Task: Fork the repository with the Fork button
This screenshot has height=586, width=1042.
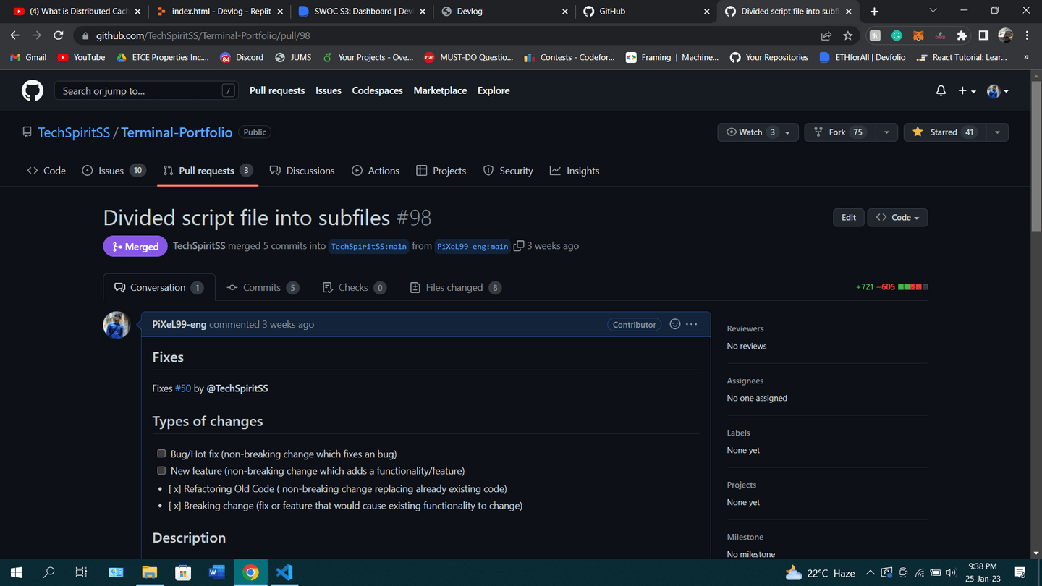Action: (x=839, y=132)
